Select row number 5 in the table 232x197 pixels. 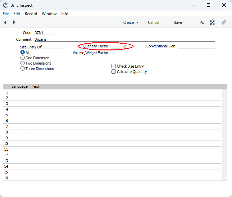7,115
